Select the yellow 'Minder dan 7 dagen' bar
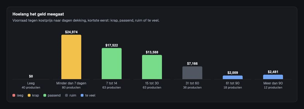 pos(71,57)
